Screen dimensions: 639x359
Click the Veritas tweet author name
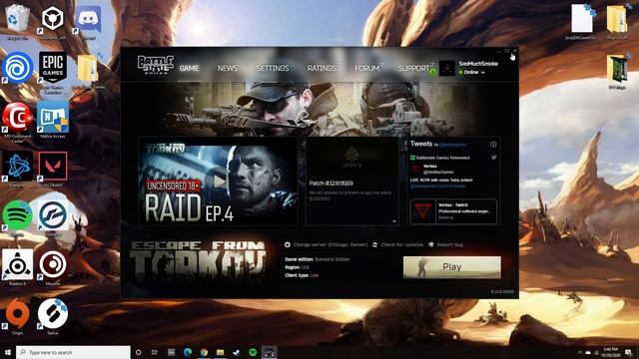(430, 167)
